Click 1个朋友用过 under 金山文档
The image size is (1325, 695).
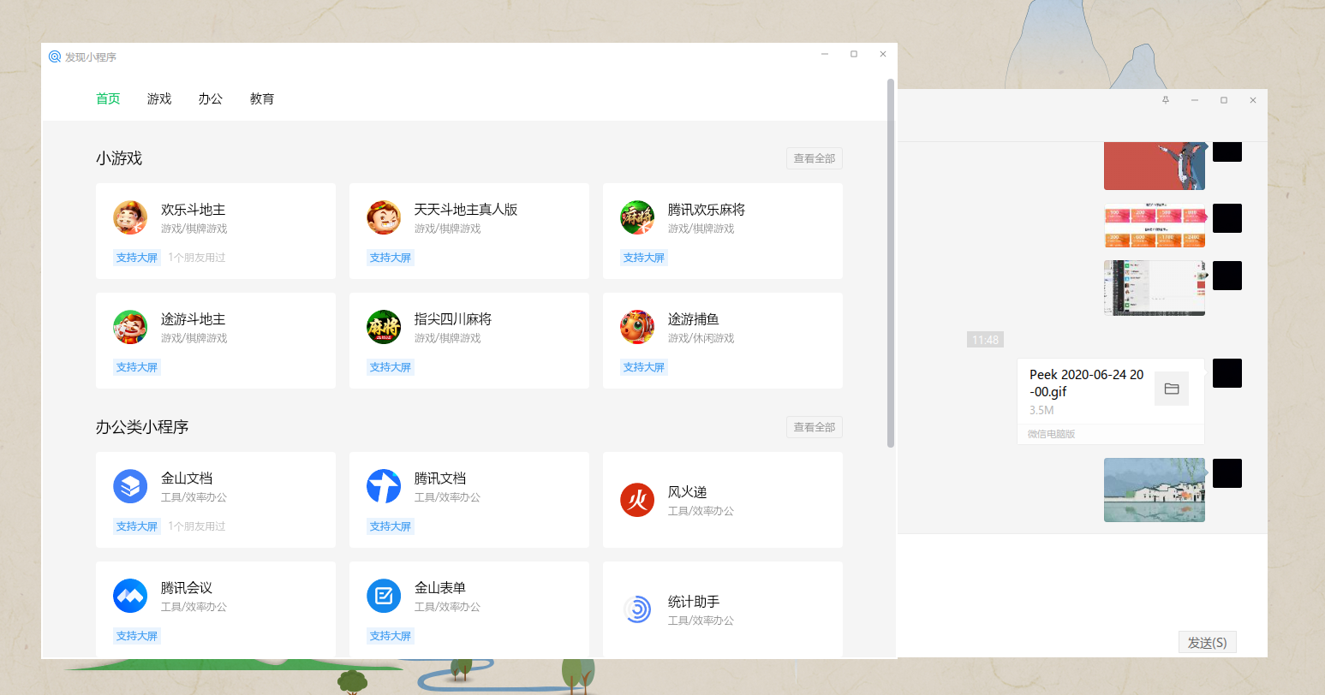coord(197,526)
